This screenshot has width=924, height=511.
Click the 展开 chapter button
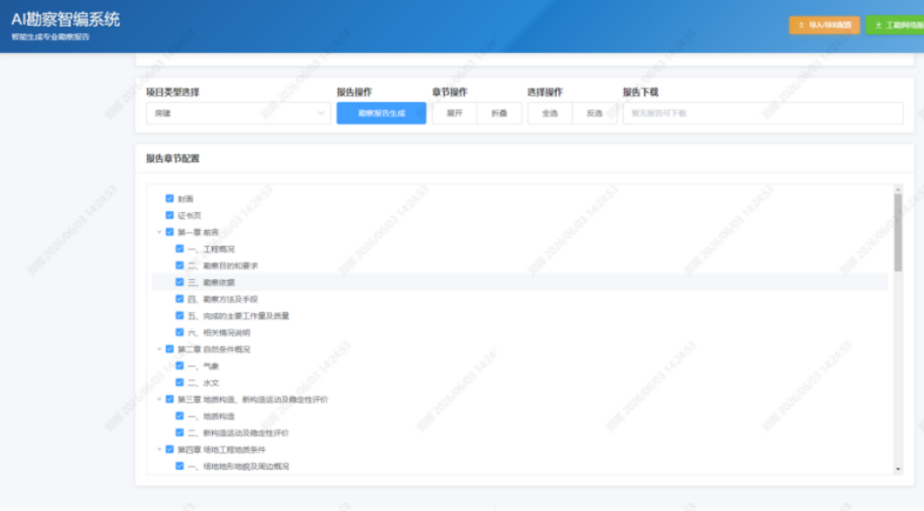pyautogui.click(x=454, y=113)
